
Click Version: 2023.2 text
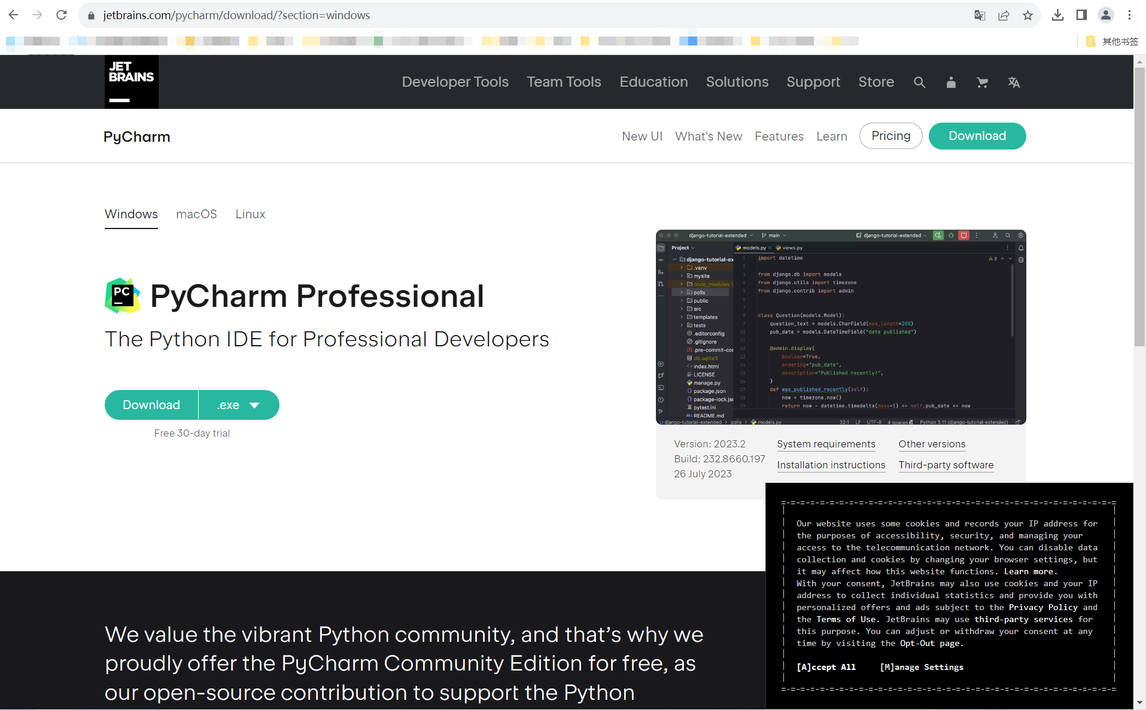[710, 444]
